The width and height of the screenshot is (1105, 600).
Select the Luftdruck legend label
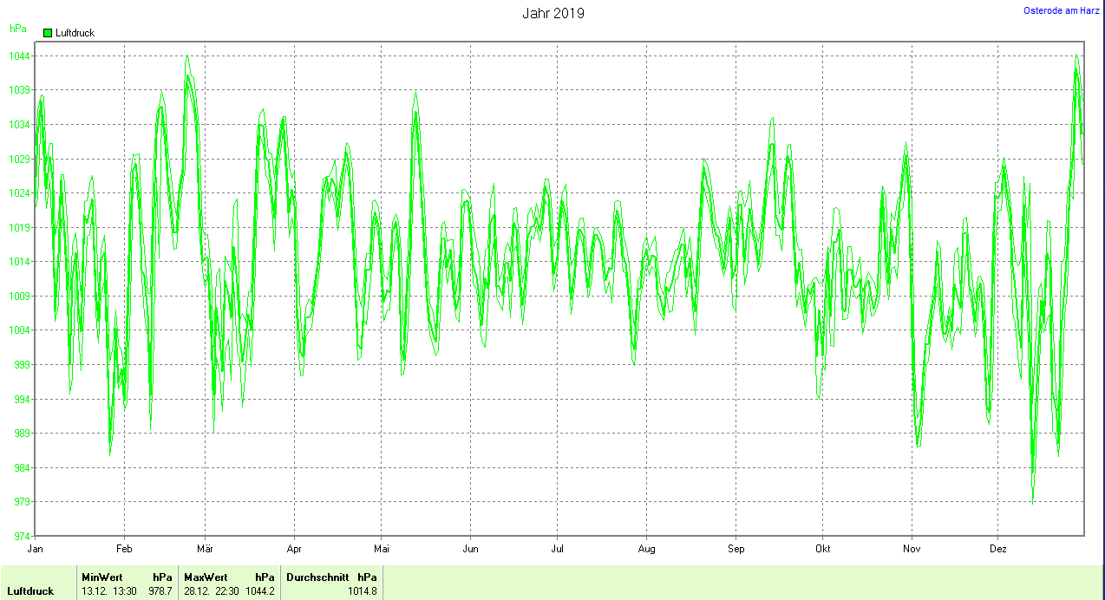tap(75, 33)
